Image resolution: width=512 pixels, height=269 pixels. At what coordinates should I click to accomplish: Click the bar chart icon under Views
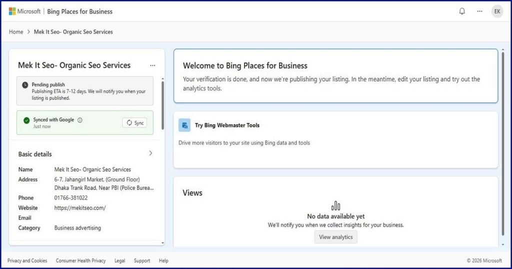pyautogui.click(x=335, y=205)
